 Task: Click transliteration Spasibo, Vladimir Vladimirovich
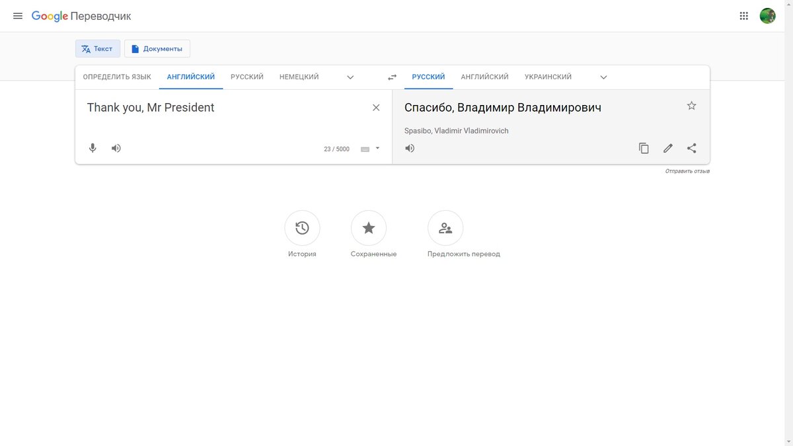(x=457, y=131)
